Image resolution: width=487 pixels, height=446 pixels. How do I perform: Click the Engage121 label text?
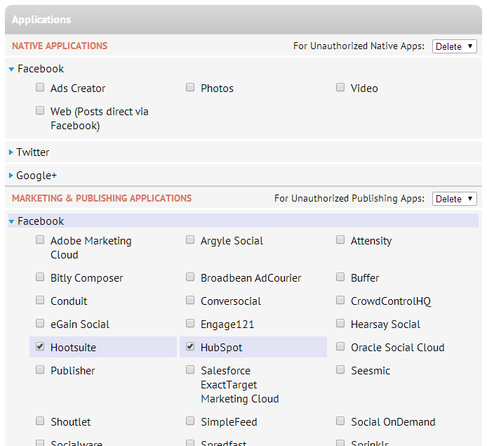point(227,324)
